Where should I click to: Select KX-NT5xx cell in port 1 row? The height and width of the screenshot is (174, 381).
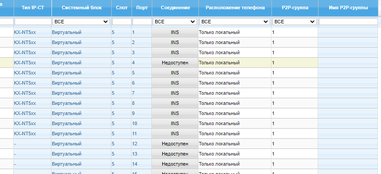point(33,32)
